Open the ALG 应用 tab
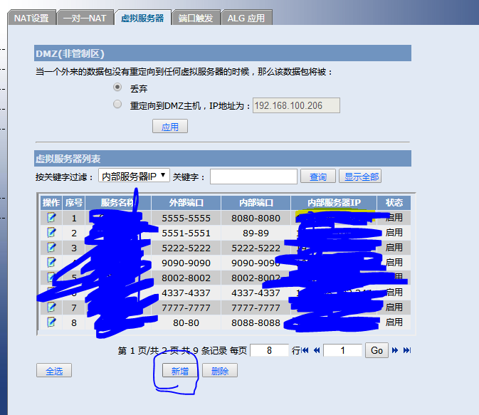 [x=246, y=18]
